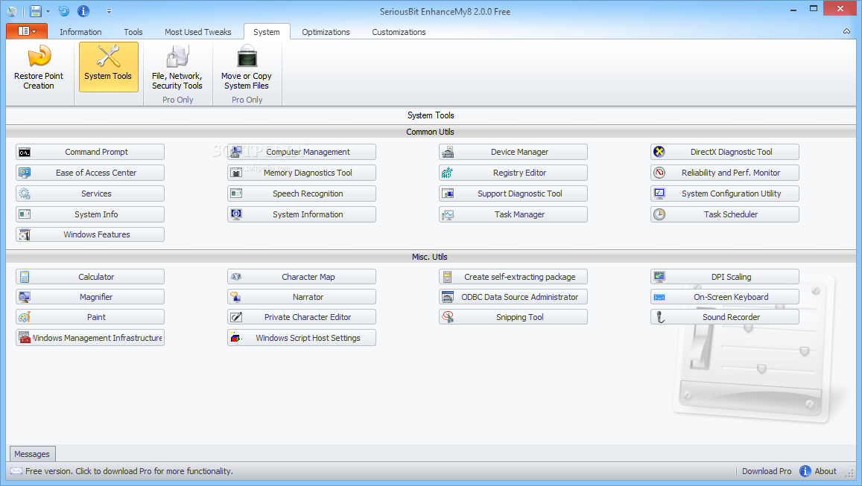Click Move or Copy System Files icon
Image resolution: width=862 pixels, height=486 pixels.
click(247, 56)
